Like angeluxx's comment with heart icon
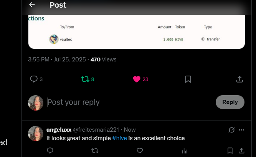The image size is (256, 157). (x=140, y=150)
